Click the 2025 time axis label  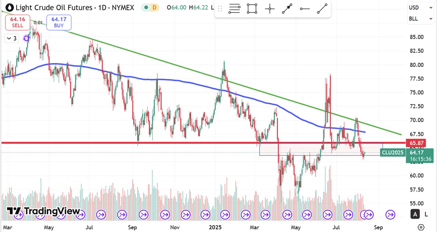[215, 227]
